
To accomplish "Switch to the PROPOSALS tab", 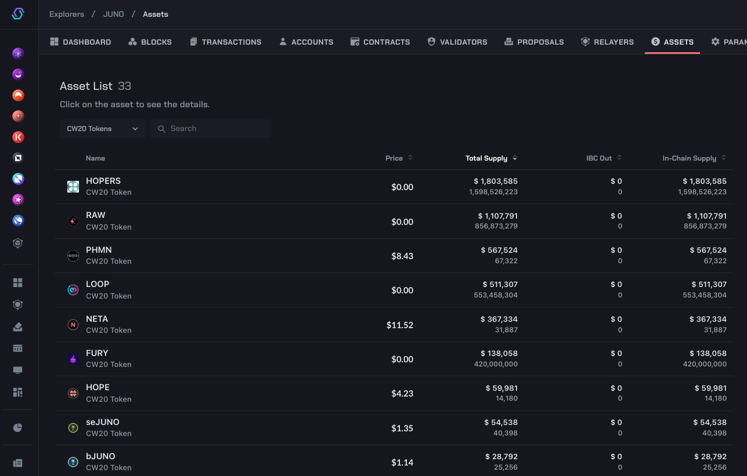I will tap(534, 42).
